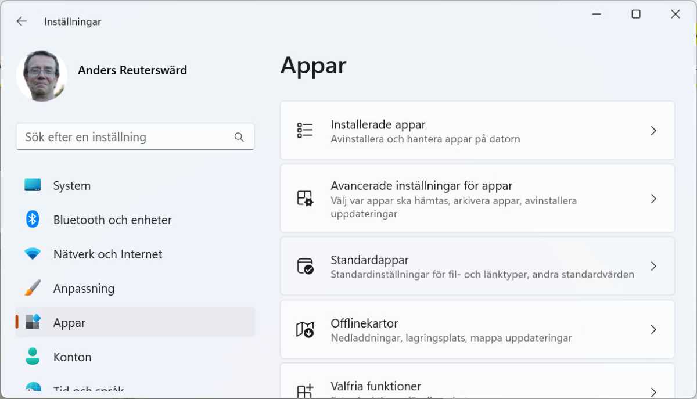Click Anders Reutersward profile picture
The image size is (697, 399).
[42, 76]
